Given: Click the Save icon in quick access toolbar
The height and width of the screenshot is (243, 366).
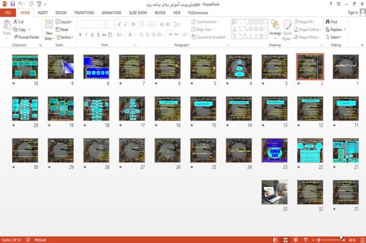Looking at the screenshot, I should pos(13,4).
